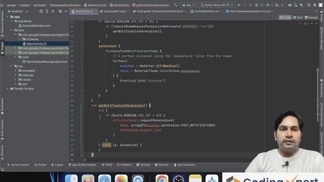Open the Problems tool window
This screenshot has height=182, width=324.
tap(125, 165)
